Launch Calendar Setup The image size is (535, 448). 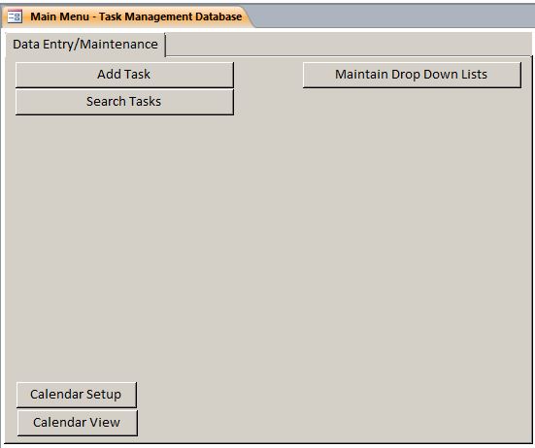[x=77, y=395]
